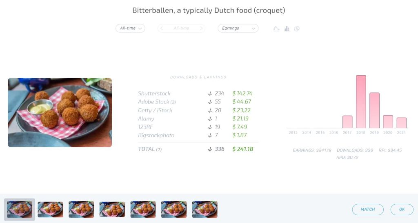Viewport: 418px width, 223px height.
Task: Open the Earnings metric dropdown
Action: [238, 28]
